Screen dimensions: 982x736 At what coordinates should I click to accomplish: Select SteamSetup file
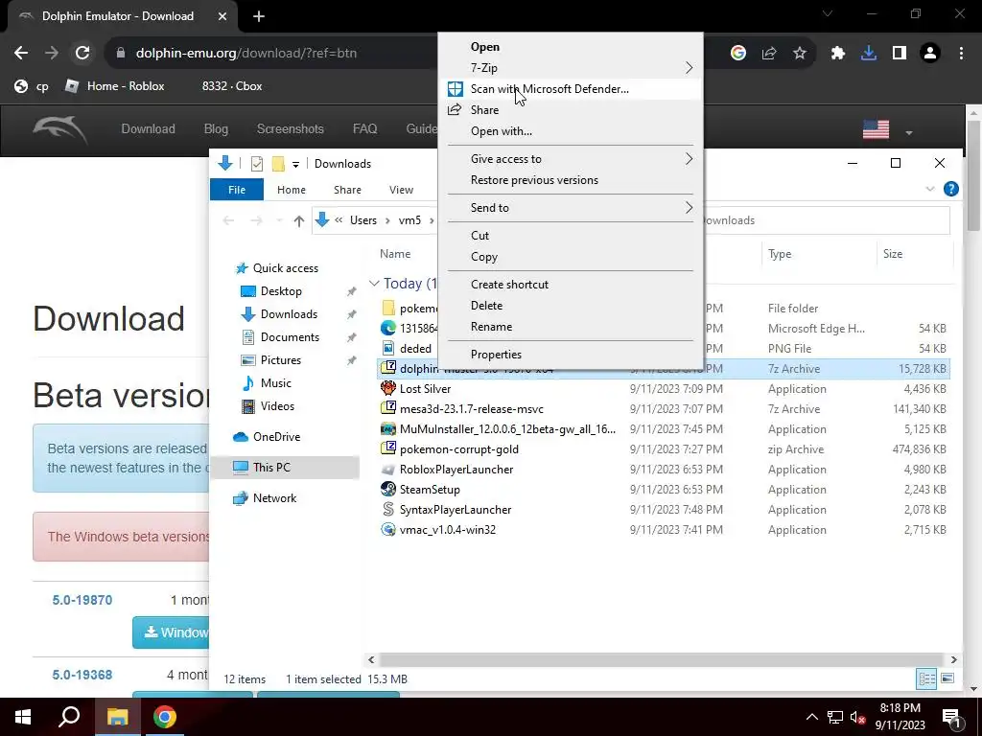click(665, 490)
